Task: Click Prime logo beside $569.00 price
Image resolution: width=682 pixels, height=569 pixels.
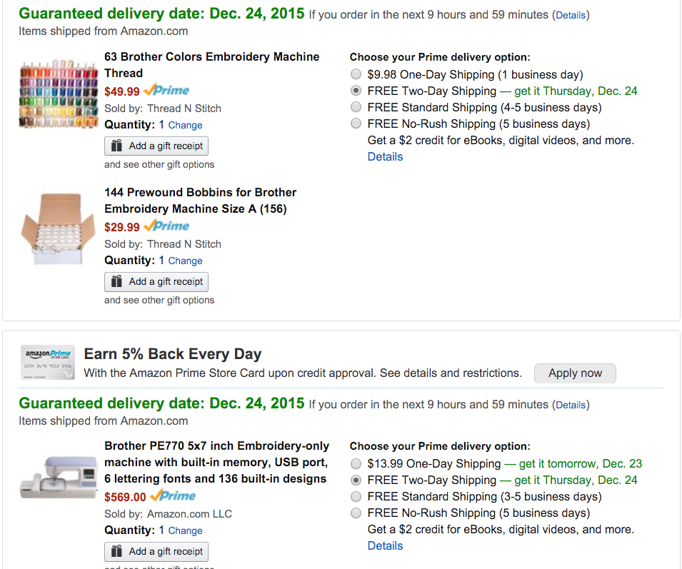Action: [172, 496]
